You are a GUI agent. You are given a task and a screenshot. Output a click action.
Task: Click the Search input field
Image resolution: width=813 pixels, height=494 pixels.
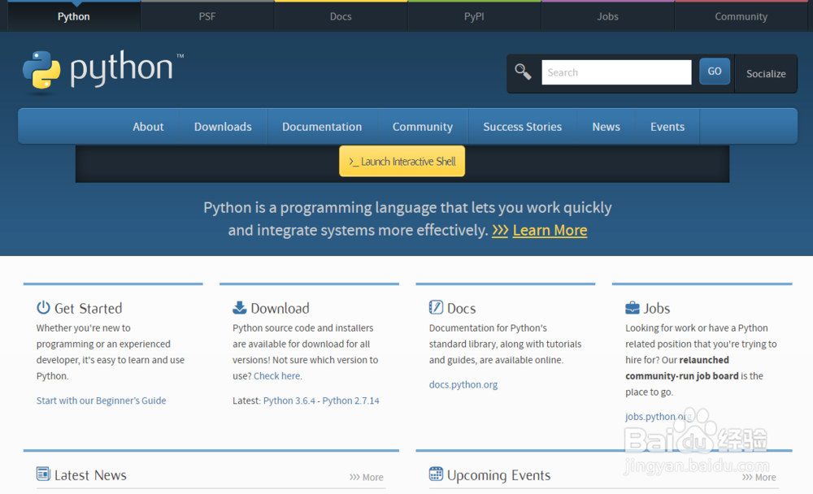click(616, 72)
